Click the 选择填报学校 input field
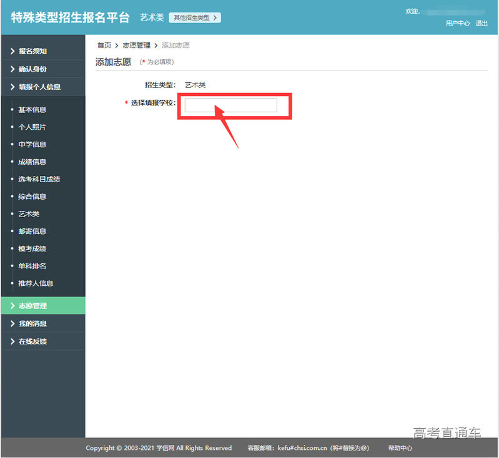499x458 pixels. [x=230, y=105]
